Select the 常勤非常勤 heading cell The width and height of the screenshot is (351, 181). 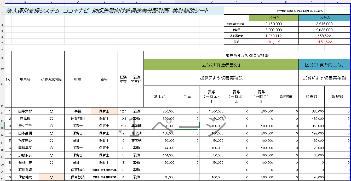pyautogui.click(x=136, y=79)
